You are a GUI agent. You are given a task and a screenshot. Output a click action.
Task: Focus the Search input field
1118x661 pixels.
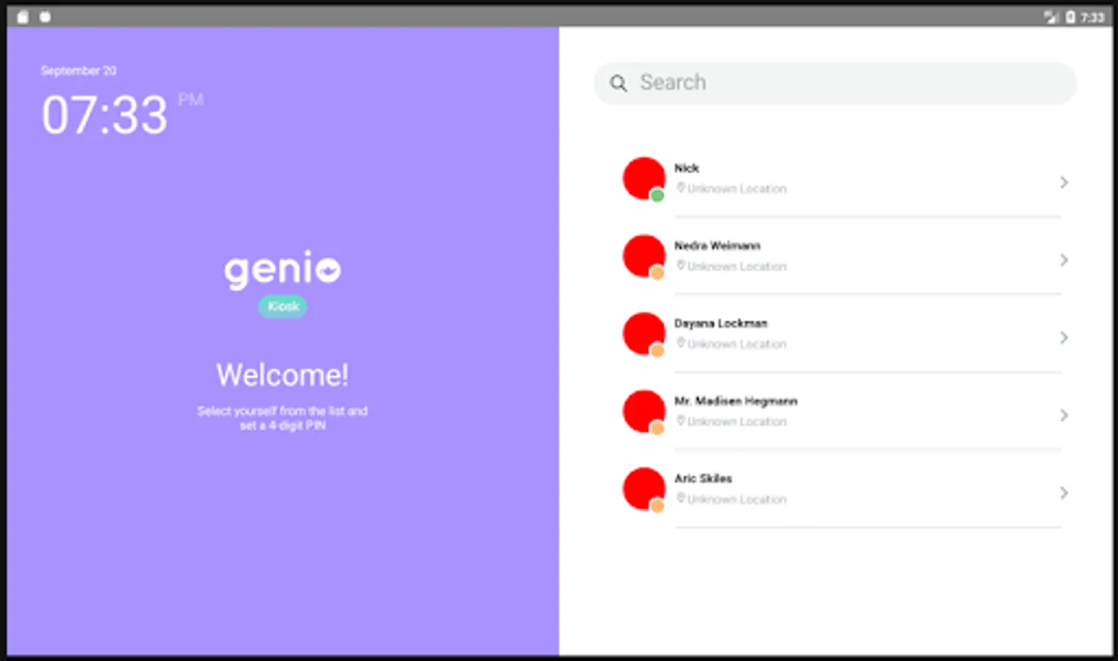[x=835, y=83]
